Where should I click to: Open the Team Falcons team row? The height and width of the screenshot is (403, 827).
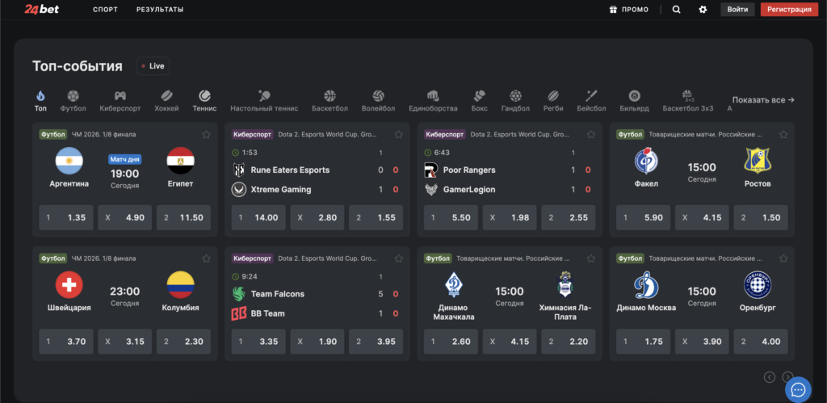(x=317, y=294)
